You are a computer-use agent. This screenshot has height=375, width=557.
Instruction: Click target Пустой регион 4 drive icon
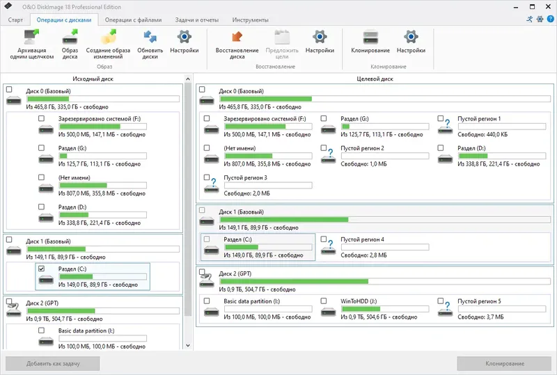pyautogui.click(x=328, y=248)
